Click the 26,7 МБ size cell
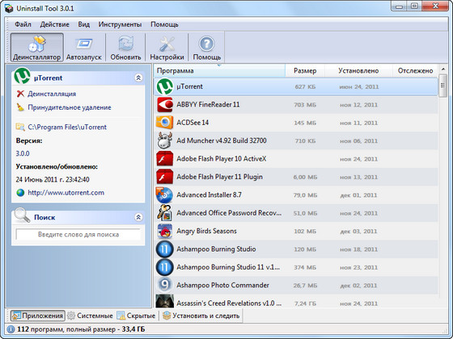453x339 pixels. click(x=305, y=286)
